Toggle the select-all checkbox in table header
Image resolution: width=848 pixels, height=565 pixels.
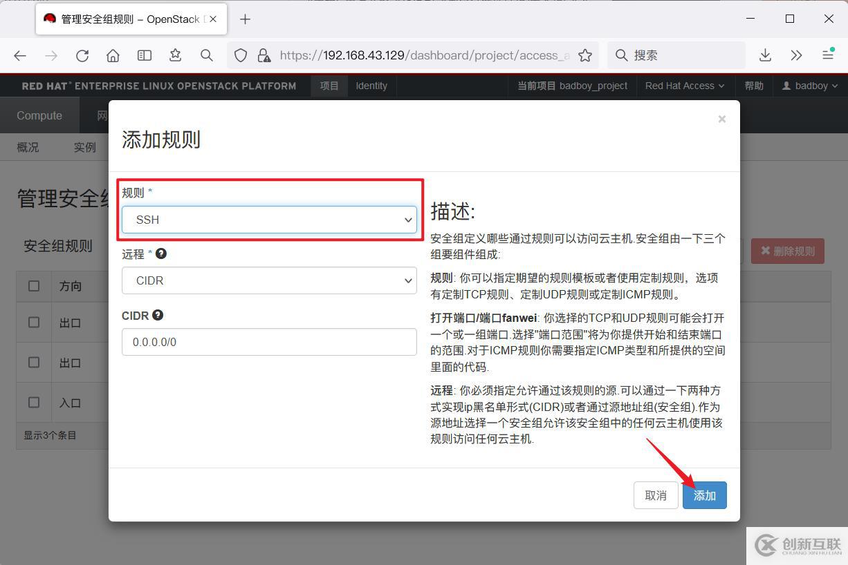(x=34, y=286)
